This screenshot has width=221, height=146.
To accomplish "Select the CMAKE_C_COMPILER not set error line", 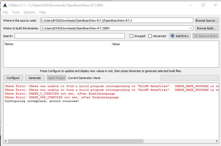I will point(60,94).
